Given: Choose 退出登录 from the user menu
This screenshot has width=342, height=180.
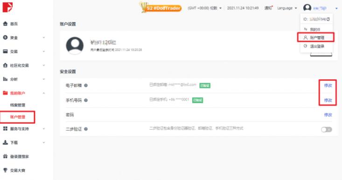Looking at the screenshot, I should pyautogui.click(x=317, y=46).
